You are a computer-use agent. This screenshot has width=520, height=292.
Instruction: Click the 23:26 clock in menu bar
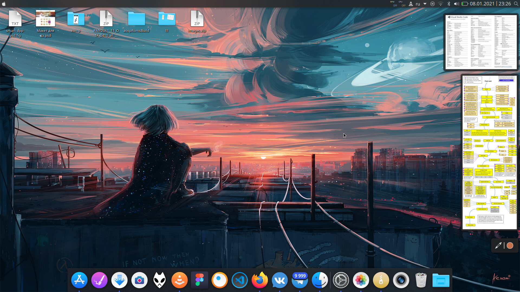tap(505, 4)
